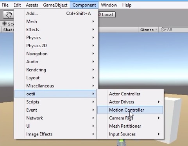Expand the Miscellaneous submenu
Image resolution: width=188 pixels, height=146 pixels.
pos(56,86)
